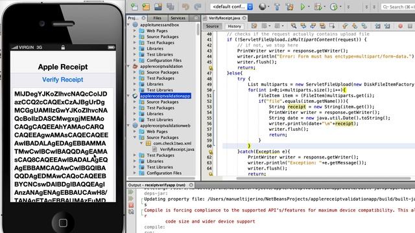Switch editor to History view
Viewport: 415px width, 233px height.
(x=234, y=26)
